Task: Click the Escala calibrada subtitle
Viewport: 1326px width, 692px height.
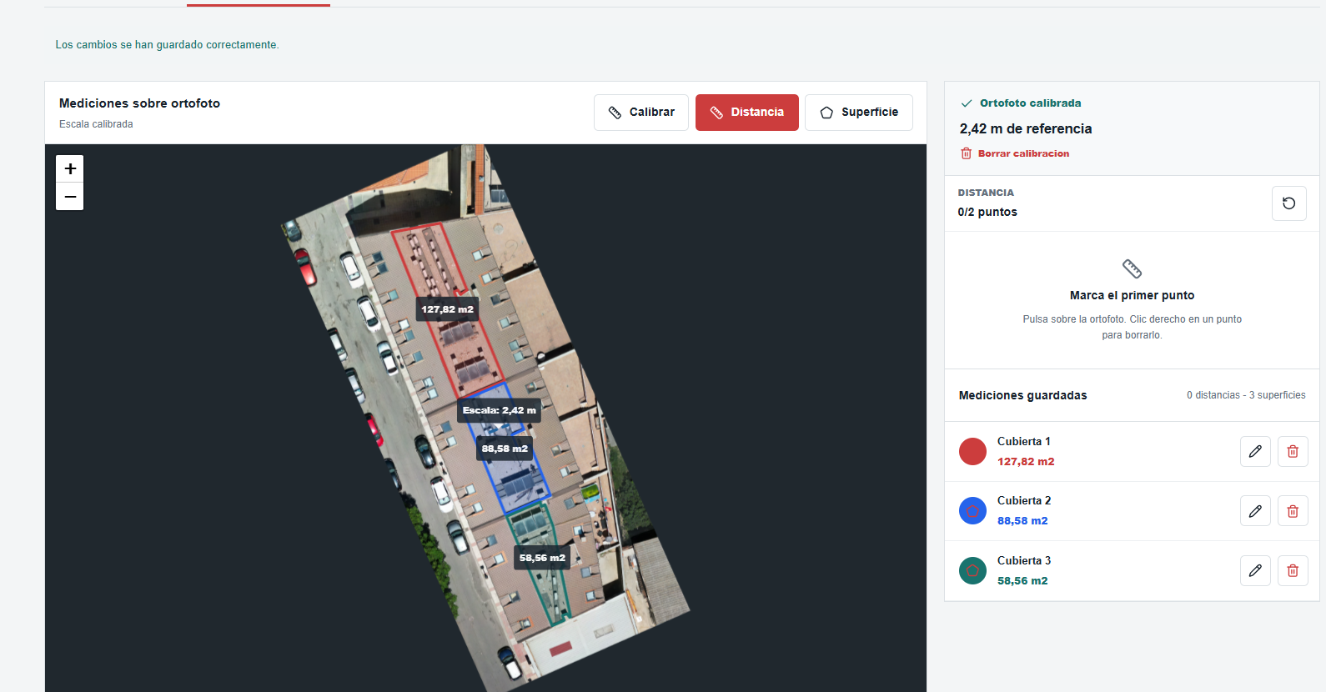Action: [96, 124]
